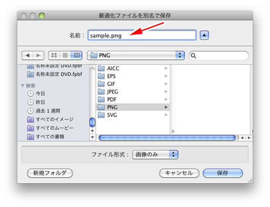270x207 pixels.
Task: Open the PDF folder
Action: tap(133, 99)
